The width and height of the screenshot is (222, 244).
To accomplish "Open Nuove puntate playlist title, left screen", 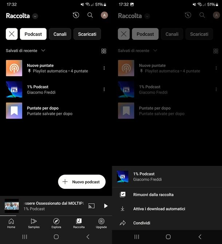I will click(x=40, y=65).
